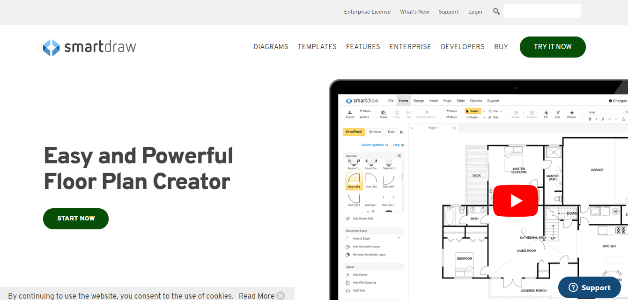Click the SmartDraw logo in the site header
This screenshot has width=628, height=300.
(x=89, y=47)
